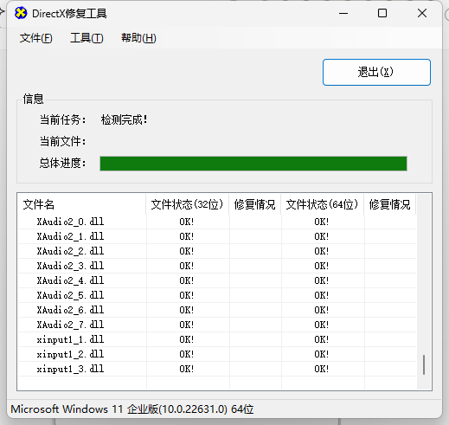Click the Windows 11 version status bar
This screenshot has height=425, width=449.
click(132, 409)
